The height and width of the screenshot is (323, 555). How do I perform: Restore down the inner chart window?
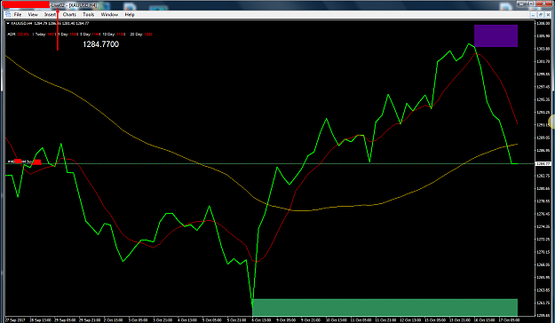click(541, 14)
